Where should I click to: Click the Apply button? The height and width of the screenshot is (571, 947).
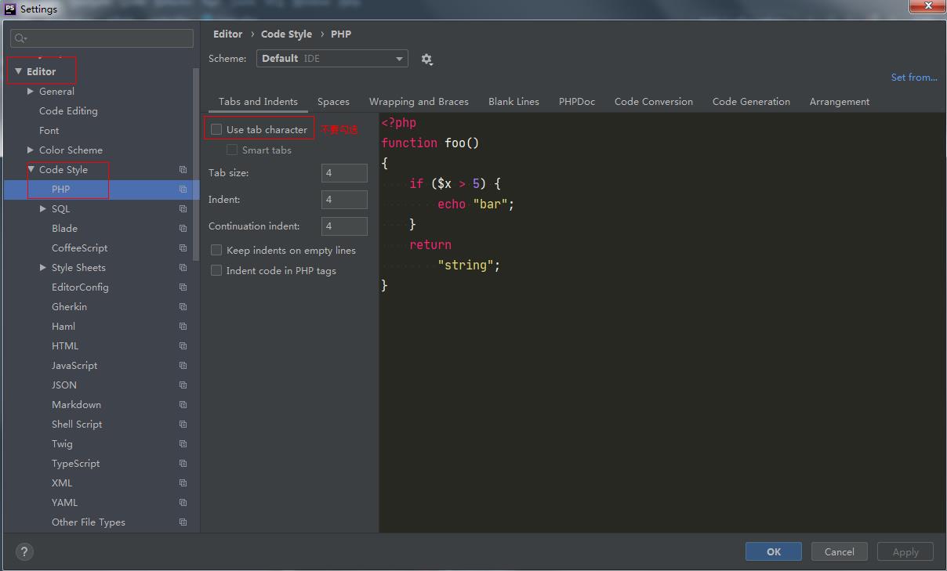(x=905, y=551)
